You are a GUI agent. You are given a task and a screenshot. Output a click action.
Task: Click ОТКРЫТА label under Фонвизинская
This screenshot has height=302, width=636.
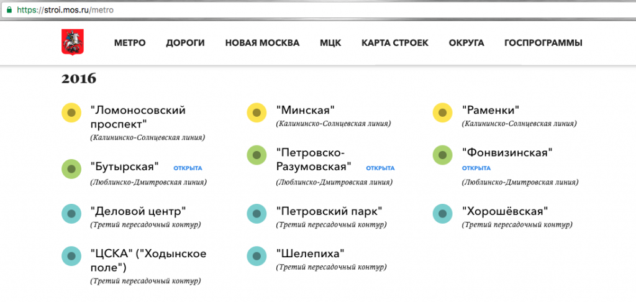[476, 168]
